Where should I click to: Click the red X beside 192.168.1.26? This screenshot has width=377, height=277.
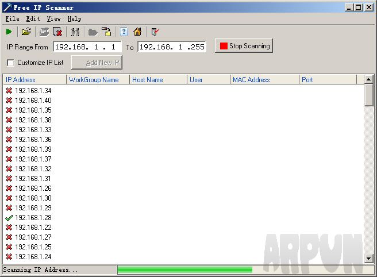(9, 188)
